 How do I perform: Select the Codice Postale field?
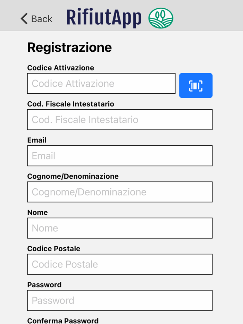[x=120, y=264]
